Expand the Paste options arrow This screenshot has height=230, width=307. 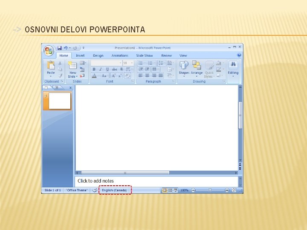[51, 76]
